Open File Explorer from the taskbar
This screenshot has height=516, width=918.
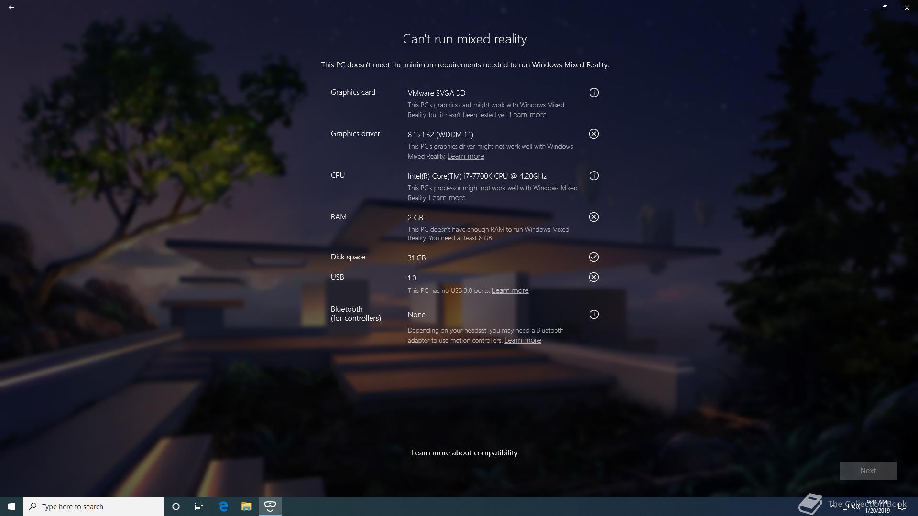coord(247,506)
